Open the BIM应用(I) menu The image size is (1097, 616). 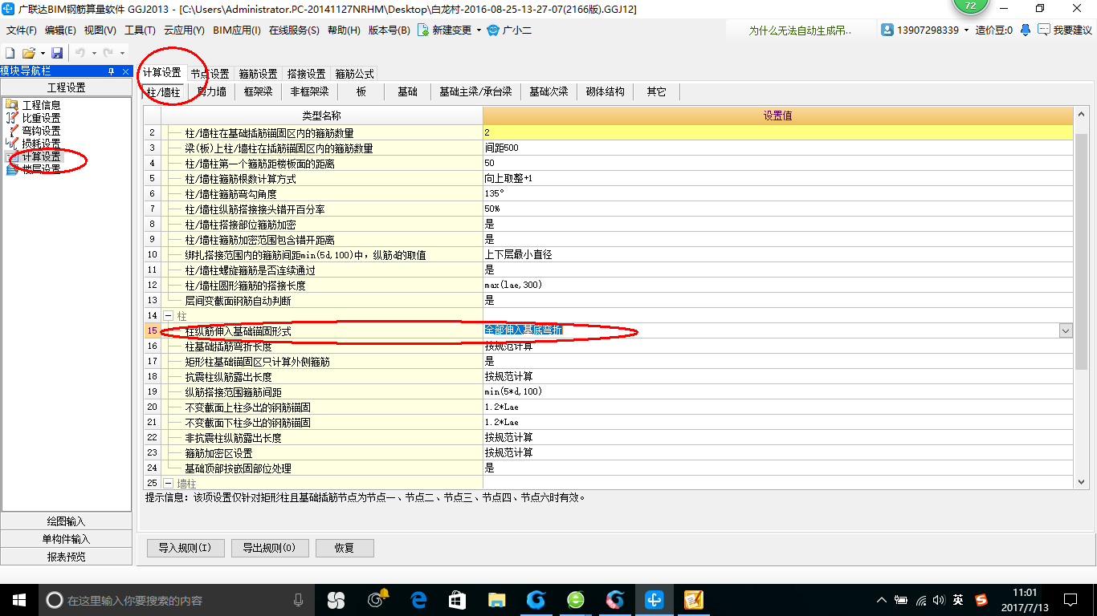(237, 30)
